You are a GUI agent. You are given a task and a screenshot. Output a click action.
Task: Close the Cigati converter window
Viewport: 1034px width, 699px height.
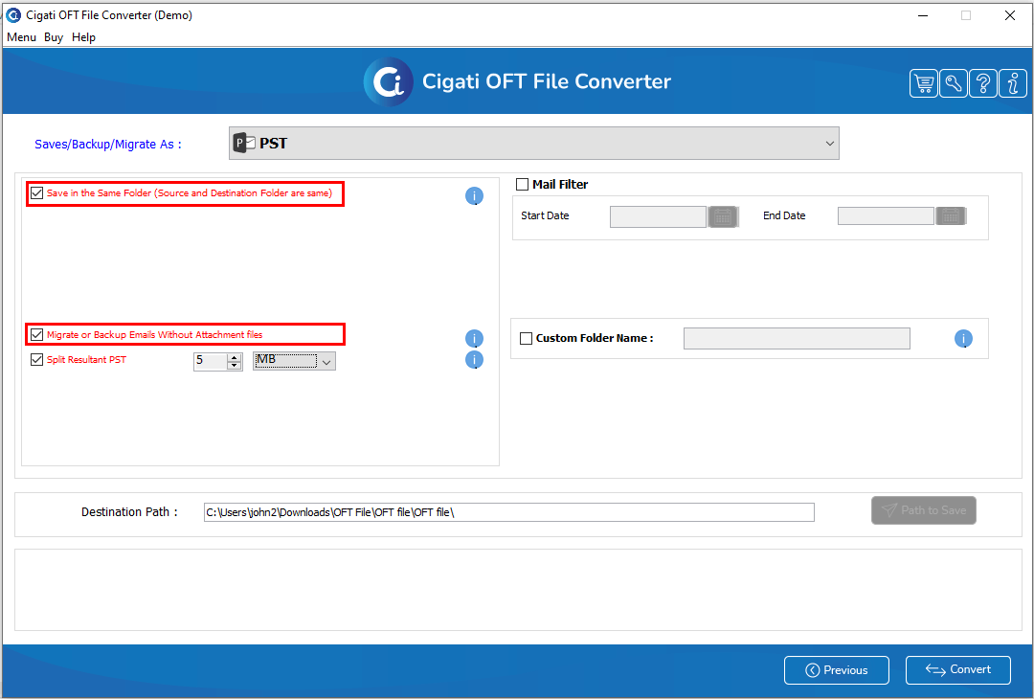tap(1010, 15)
